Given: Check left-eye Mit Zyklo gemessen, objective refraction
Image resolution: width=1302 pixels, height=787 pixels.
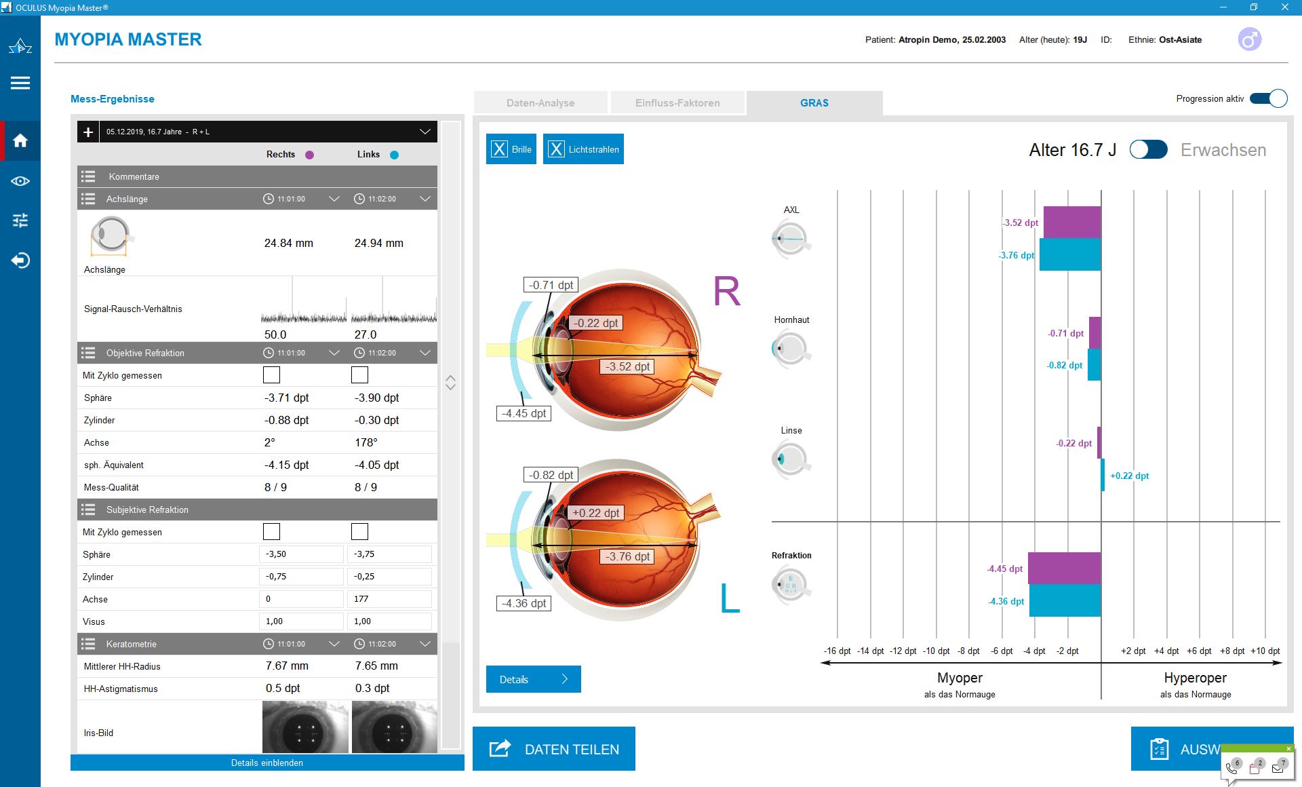Looking at the screenshot, I should pyautogui.click(x=359, y=375).
